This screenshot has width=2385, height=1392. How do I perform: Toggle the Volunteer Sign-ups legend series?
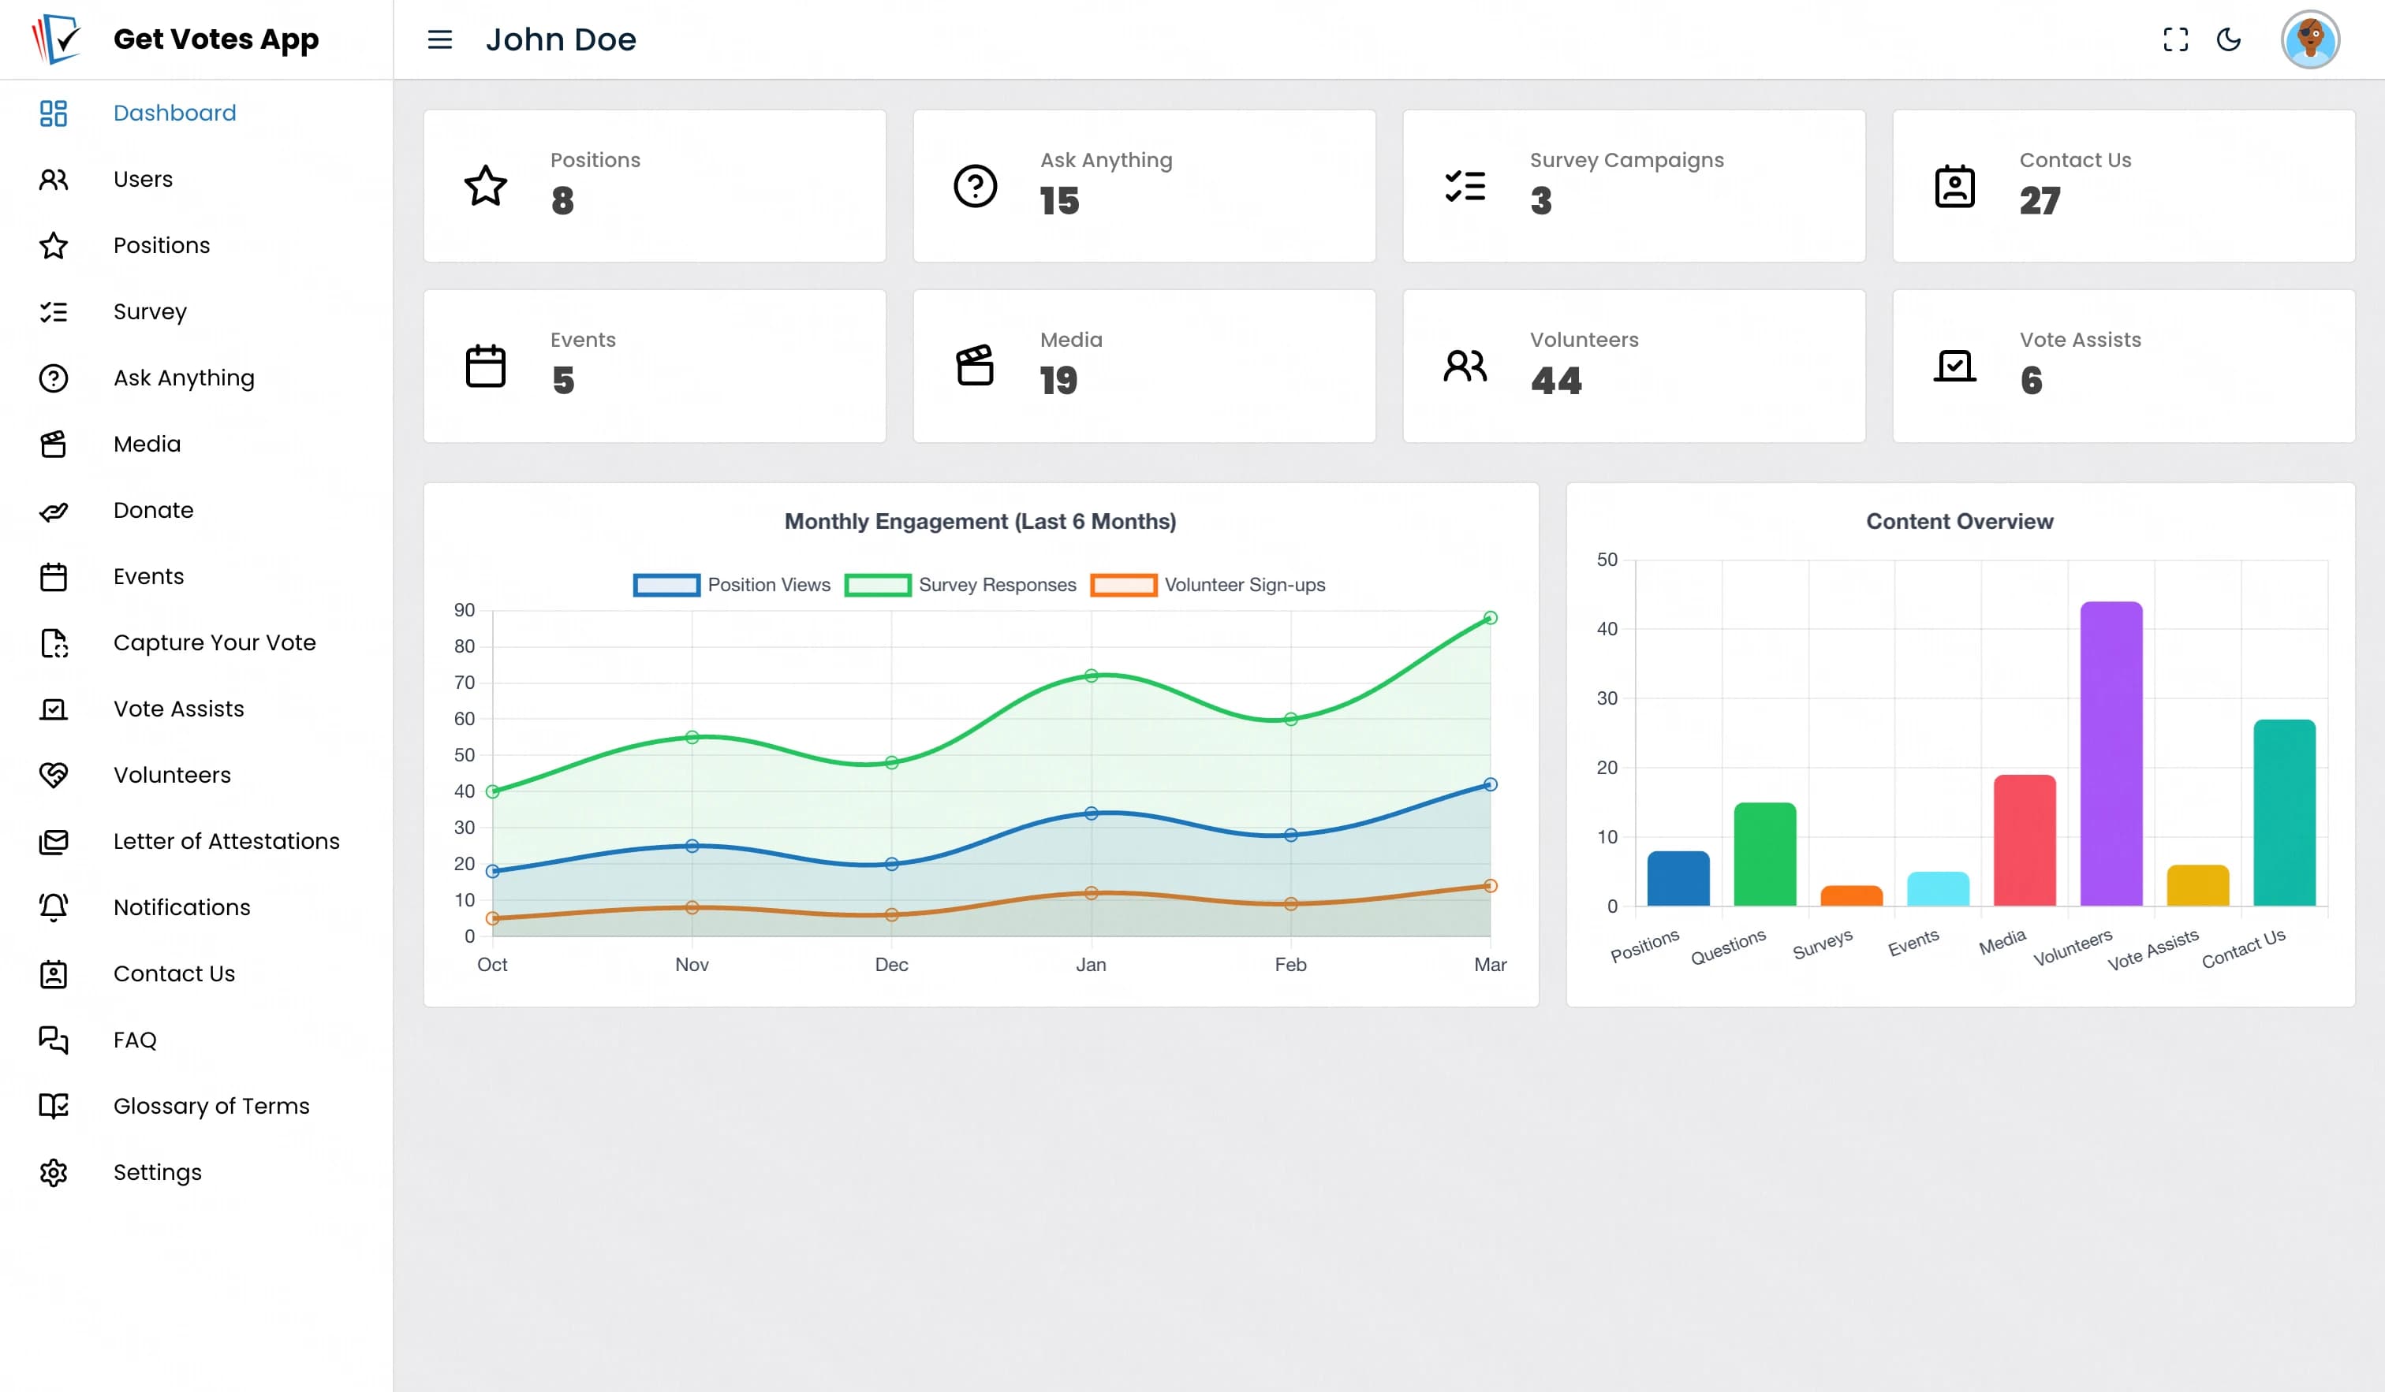pos(1207,586)
